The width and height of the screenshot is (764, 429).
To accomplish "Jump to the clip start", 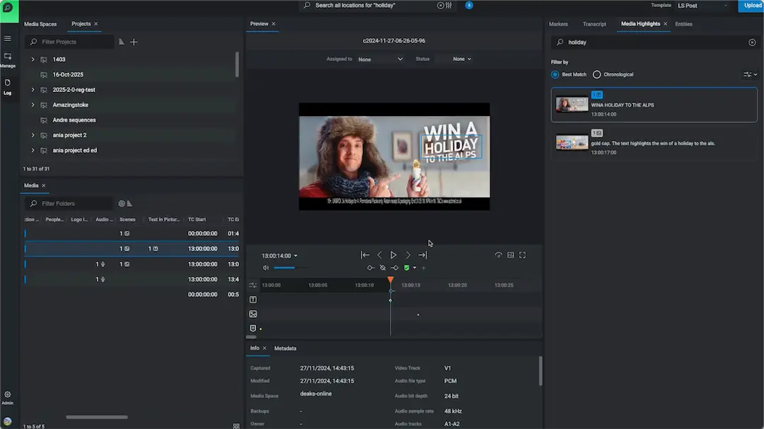I will [365, 255].
